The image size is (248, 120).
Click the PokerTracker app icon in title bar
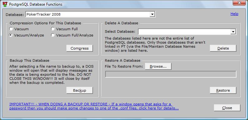tap(5, 4)
